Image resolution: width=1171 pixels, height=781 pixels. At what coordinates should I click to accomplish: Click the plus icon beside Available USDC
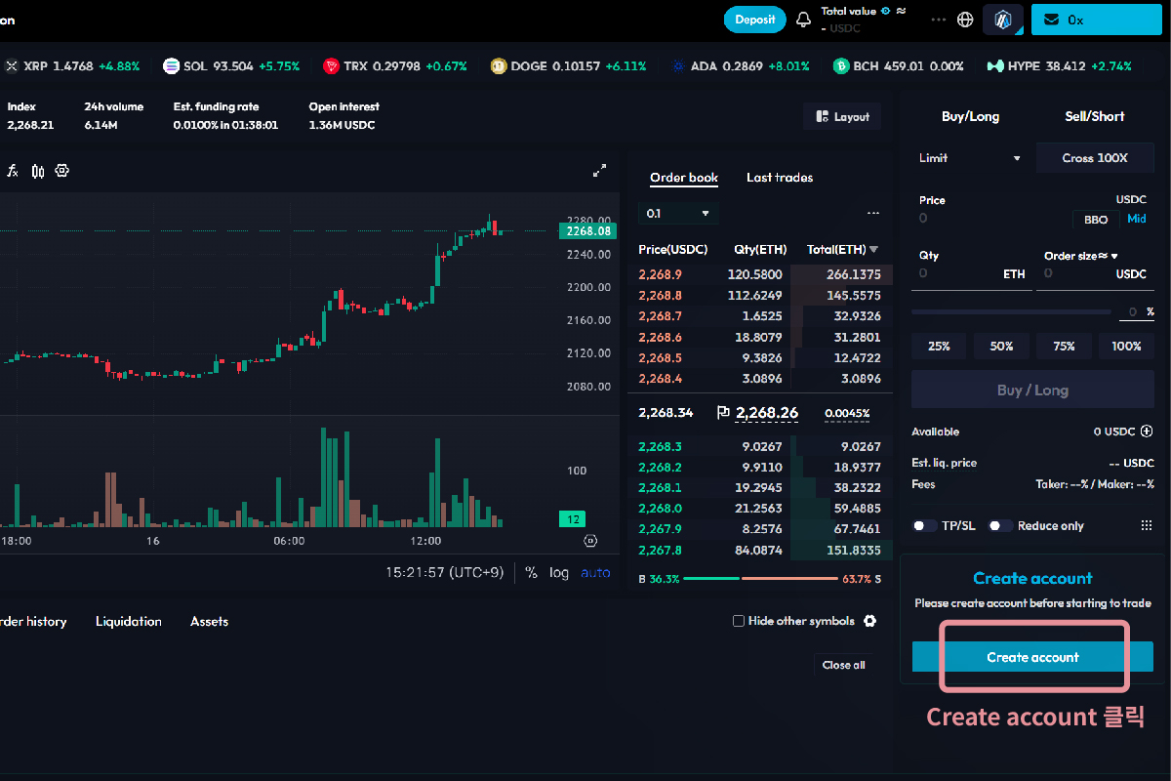tap(1147, 432)
